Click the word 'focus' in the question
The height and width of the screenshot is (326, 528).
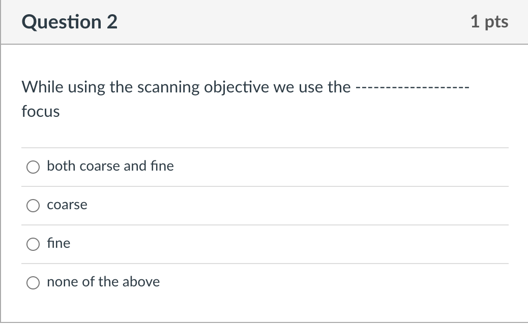coord(40,111)
